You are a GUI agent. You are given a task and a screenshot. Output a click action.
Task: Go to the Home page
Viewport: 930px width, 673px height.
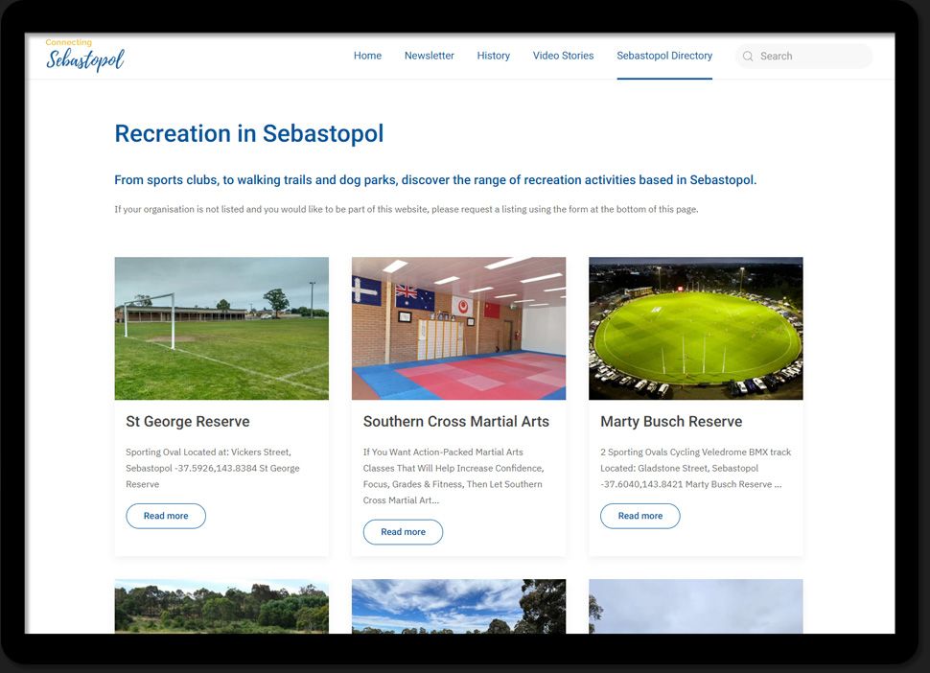click(368, 56)
